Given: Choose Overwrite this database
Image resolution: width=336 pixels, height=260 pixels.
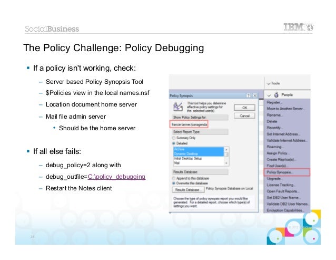Looking at the screenshot, I should pos(190,183).
